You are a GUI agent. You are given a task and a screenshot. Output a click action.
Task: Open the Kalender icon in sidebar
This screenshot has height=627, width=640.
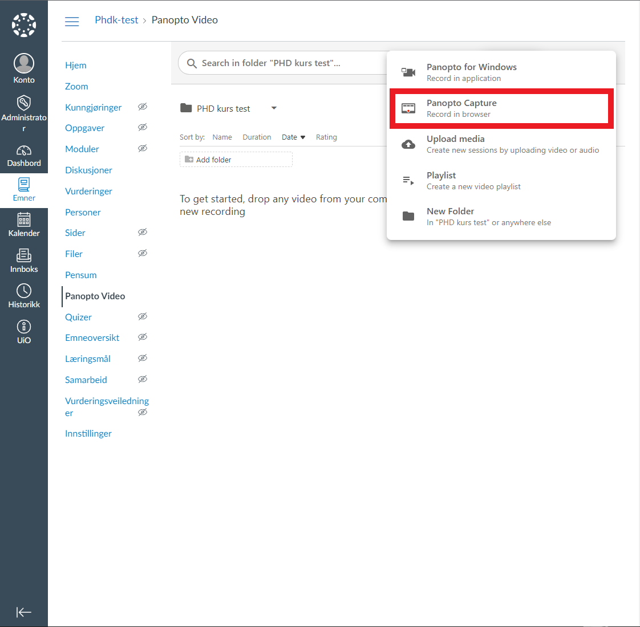click(x=24, y=219)
